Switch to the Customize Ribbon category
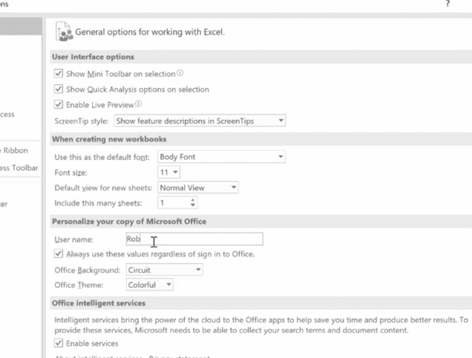This screenshot has height=358, width=472. [15, 150]
